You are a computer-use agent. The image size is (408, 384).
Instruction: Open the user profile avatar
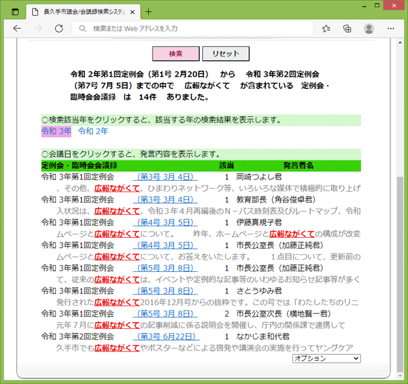369,29
